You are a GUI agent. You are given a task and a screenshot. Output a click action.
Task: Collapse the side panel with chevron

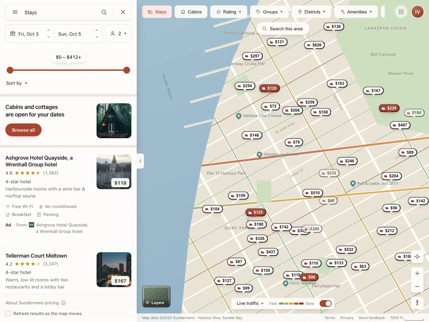[x=140, y=161]
